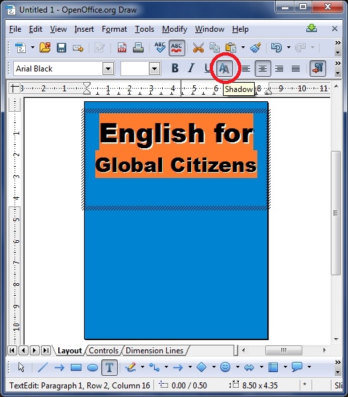Open the New document dropdown arrow
The image size is (348, 397).
click(x=32, y=48)
